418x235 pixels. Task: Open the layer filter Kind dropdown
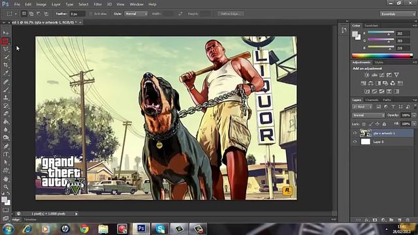[362, 107]
